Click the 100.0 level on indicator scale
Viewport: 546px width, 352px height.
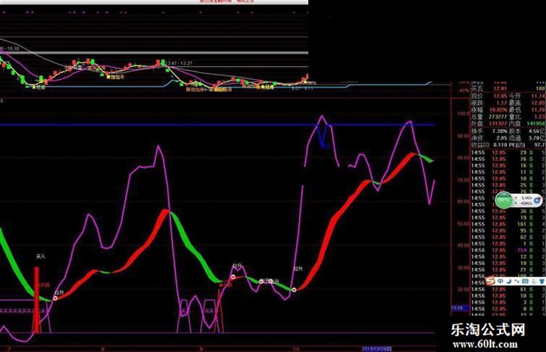pos(463,114)
